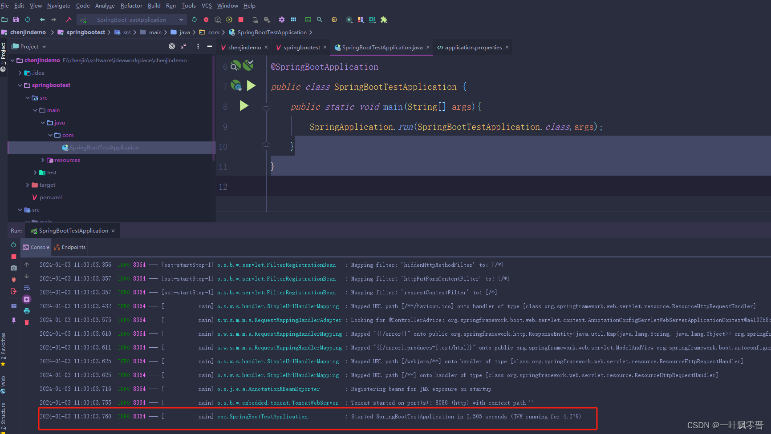Screen dimensions: 771x434
Task: Open the SpringBootTestApplication run configuration dropdown
Action: coord(131,20)
